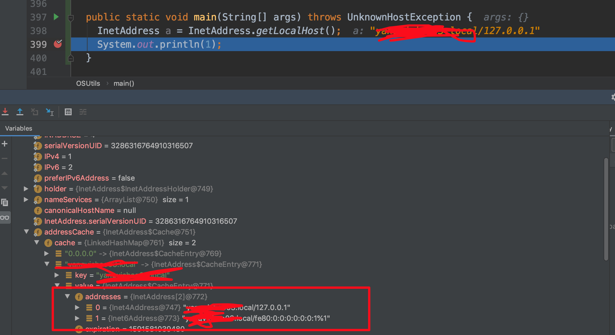Click the Trace Current Stream Chain icon

pyautogui.click(x=83, y=112)
